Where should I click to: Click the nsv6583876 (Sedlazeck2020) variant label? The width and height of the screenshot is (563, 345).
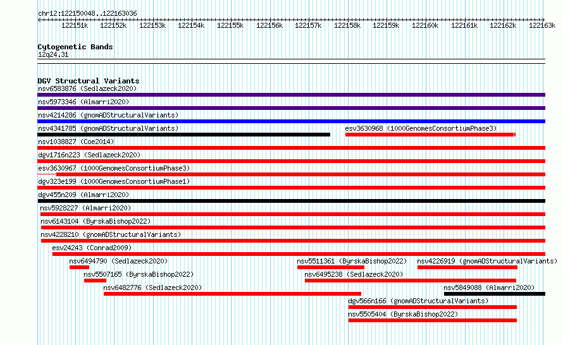[x=87, y=88]
